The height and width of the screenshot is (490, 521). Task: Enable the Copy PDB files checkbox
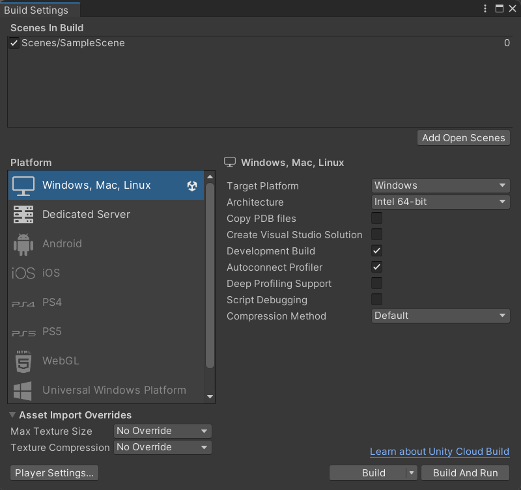click(376, 218)
